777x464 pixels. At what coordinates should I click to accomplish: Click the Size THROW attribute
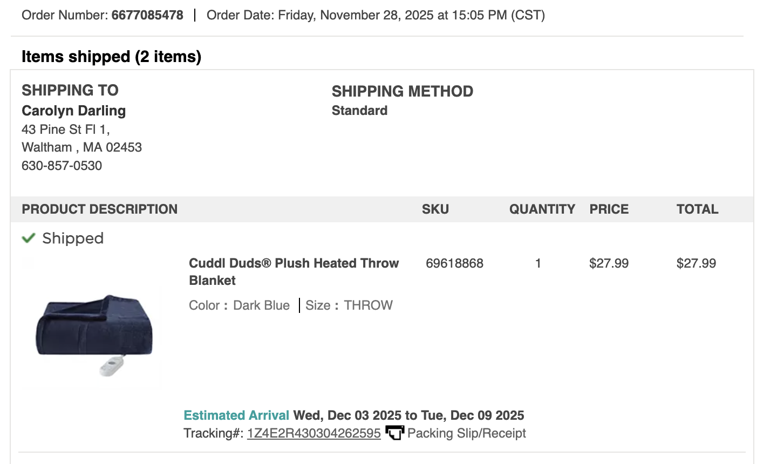pos(349,305)
